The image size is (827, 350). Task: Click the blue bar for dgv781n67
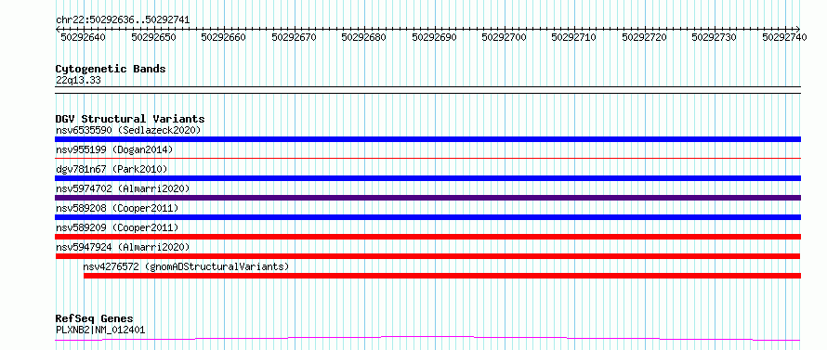[x=427, y=178]
